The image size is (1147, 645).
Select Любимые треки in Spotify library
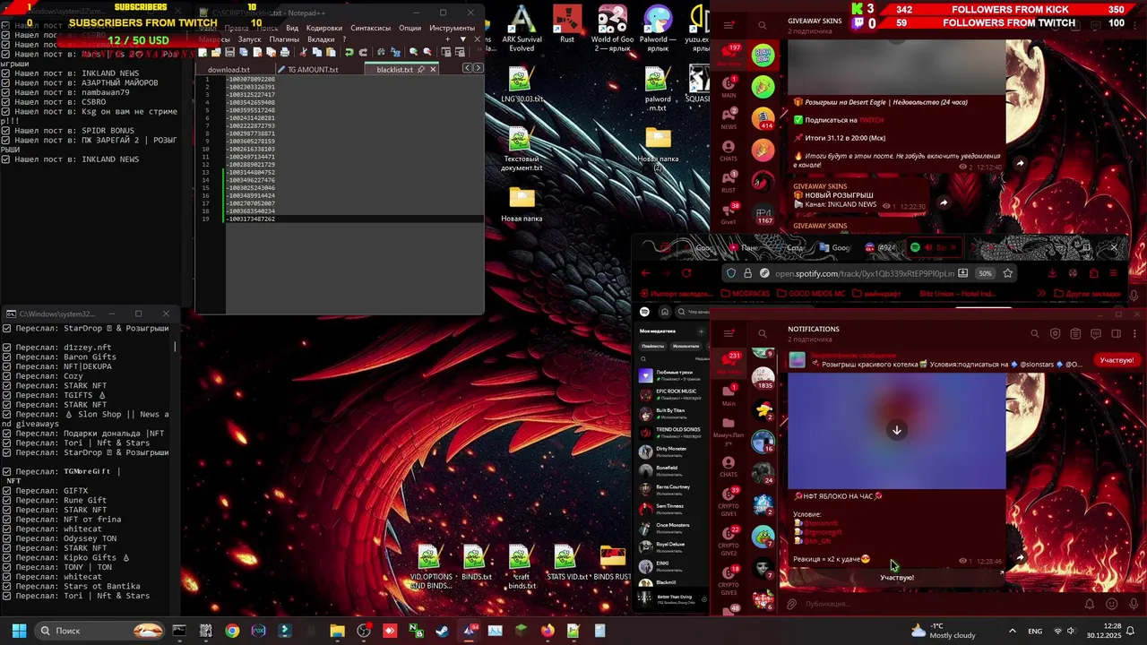click(x=672, y=374)
